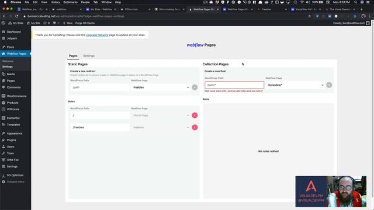Open WPForms menu
Image resolution: width=374 pixels, height=210 pixels.
13,109
